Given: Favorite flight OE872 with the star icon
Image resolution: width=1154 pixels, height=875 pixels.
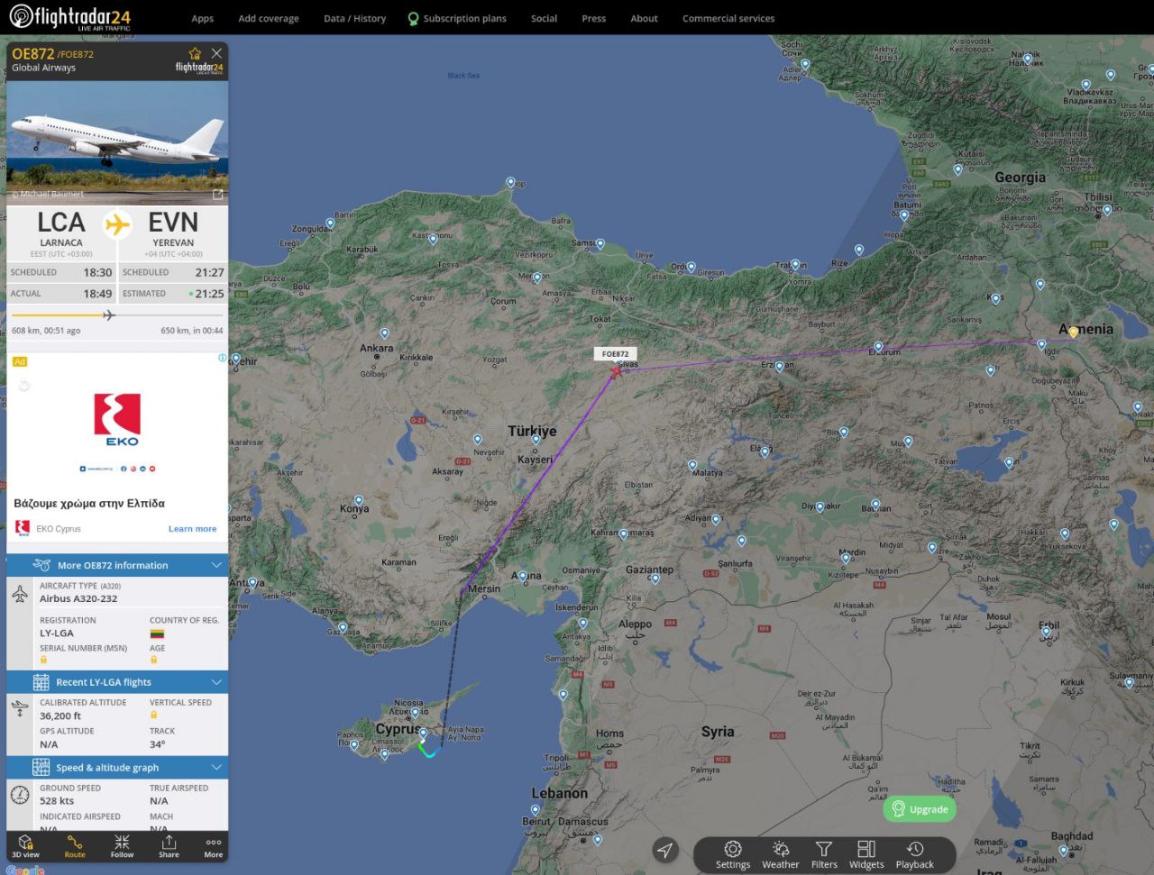Looking at the screenshot, I should click(195, 54).
